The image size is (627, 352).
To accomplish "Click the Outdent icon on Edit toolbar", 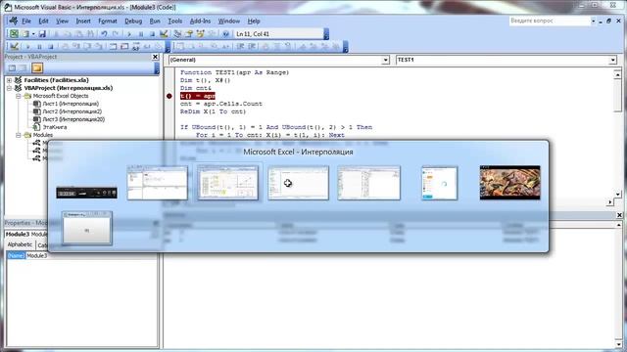I will coord(252,46).
